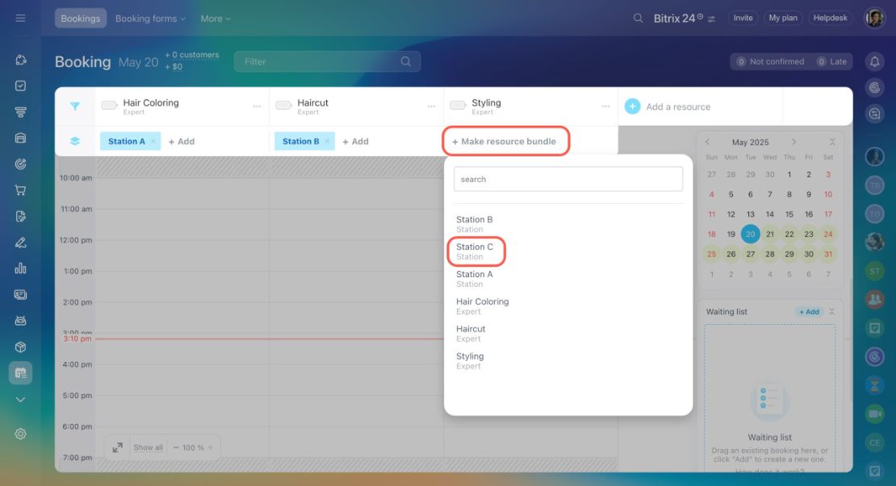
Task: Click Add a resource button
Action: tap(668, 106)
